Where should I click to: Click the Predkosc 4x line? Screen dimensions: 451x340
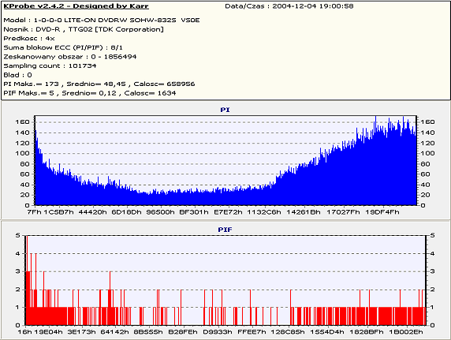coord(29,39)
